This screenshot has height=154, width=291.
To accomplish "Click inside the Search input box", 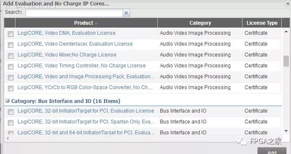I will pyautogui.click(x=74, y=13).
